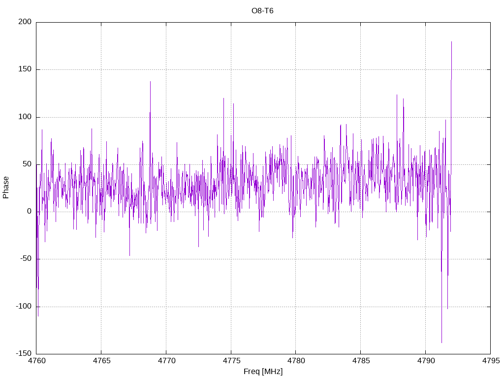Screen dimensions: 504x378
Task: Click the 4795 x-axis tick label
Action: click(491, 361)
